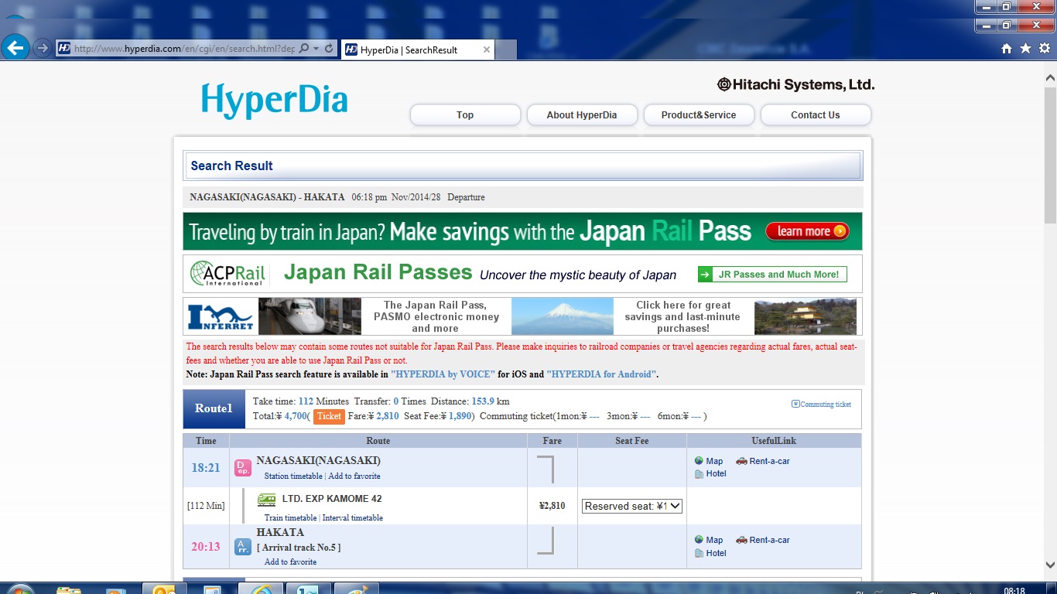Click the 'Search Result' heading
The width and height of the screenshot is (1057, 594).
pos(232,166)
